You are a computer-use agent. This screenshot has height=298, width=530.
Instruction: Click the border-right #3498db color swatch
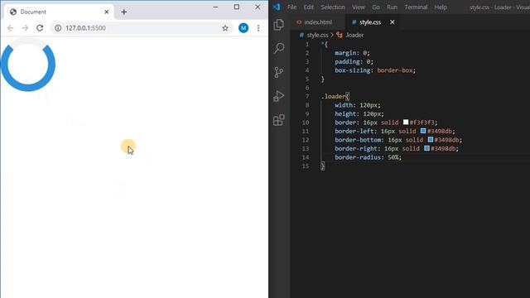tap(427, 148)
